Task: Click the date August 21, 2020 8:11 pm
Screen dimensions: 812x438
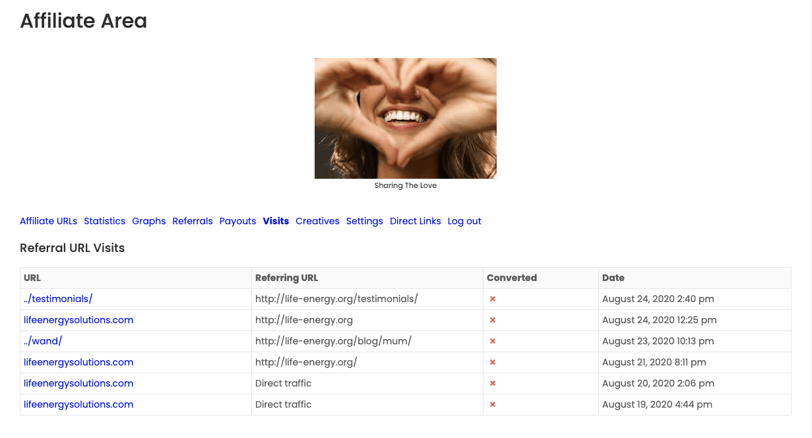Action: pyautogui.click(x=654, y=362)
